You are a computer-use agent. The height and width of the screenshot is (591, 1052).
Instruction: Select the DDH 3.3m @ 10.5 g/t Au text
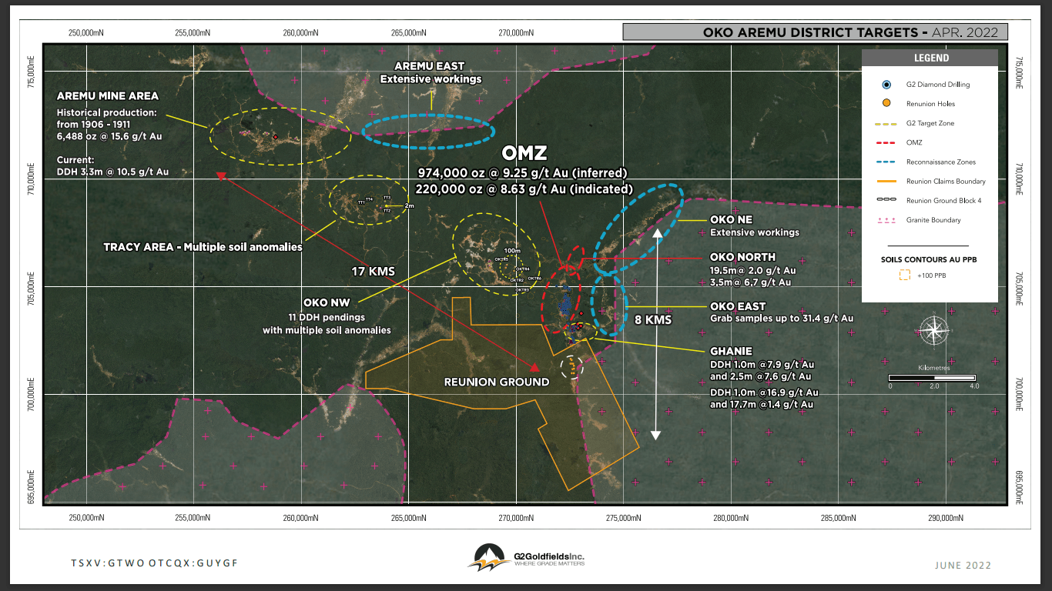112,172
